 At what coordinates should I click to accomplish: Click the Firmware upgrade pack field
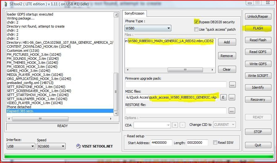176,85
